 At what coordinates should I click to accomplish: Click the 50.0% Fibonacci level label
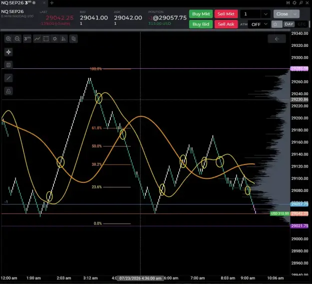[97, 146]
